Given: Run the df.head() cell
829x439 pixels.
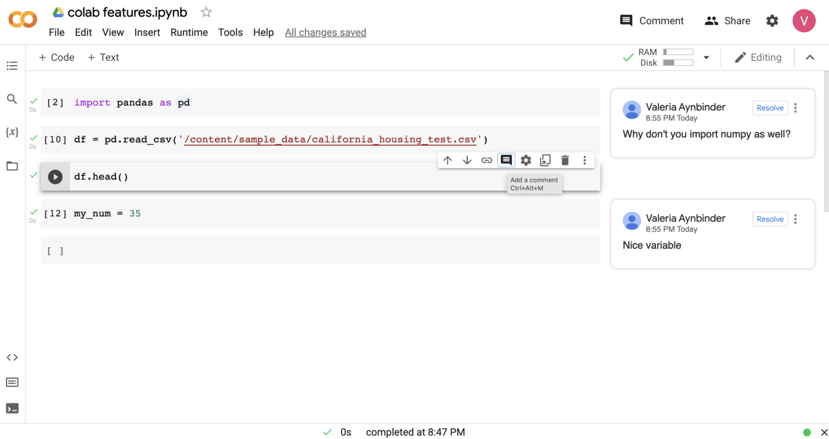Looking at the screenshot, I should (x=55, y=177).
